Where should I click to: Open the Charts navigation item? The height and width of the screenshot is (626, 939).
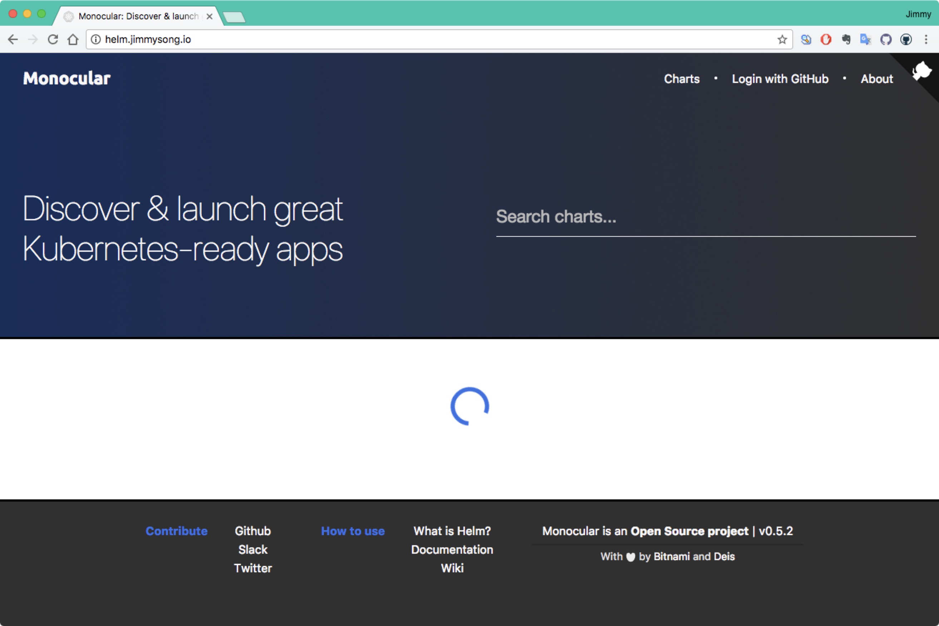[681, 79]
